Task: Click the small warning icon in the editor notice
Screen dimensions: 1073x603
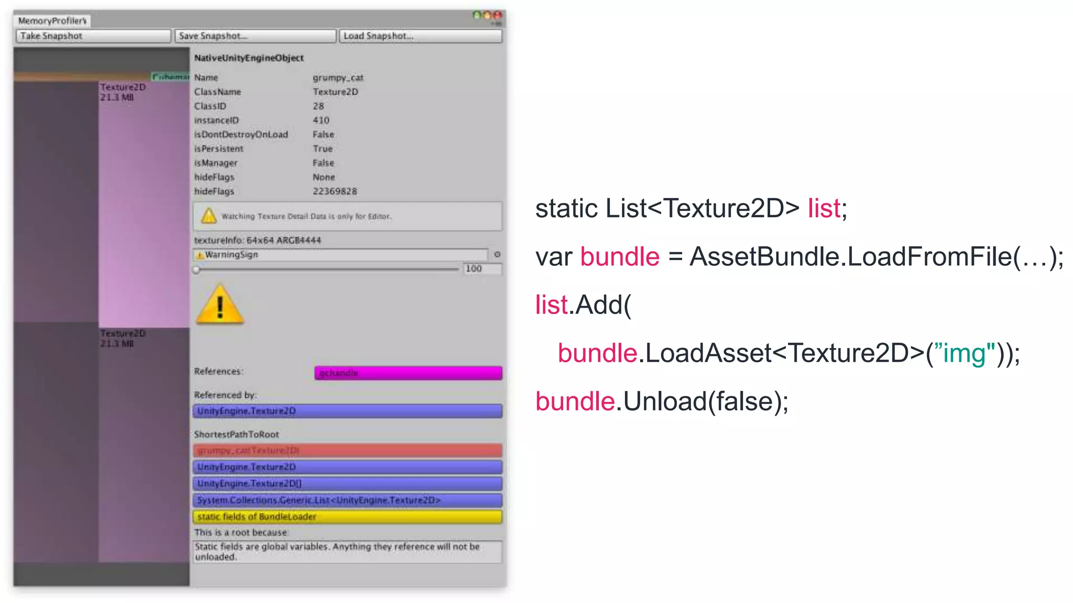Action: pyautogui.click(x=209, y=216)
